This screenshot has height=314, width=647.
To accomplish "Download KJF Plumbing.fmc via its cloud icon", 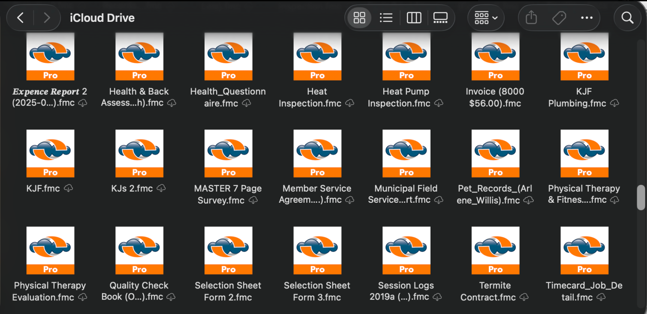I will tap(614, 103).
